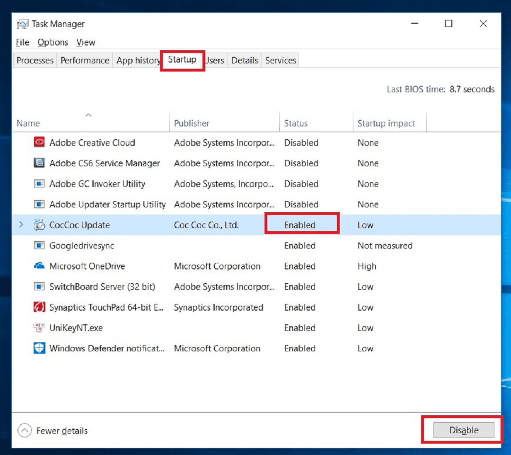Click the Task Manager title bar icon
Image resolution: width=511 pixels, height=455 pixels.
pos(22,24)
